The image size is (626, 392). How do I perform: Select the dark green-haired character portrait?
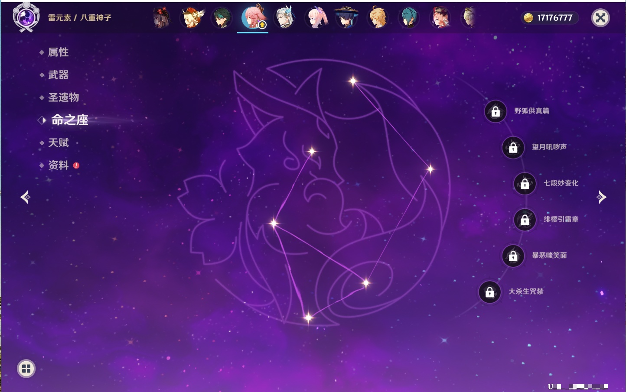coord(222,18)
